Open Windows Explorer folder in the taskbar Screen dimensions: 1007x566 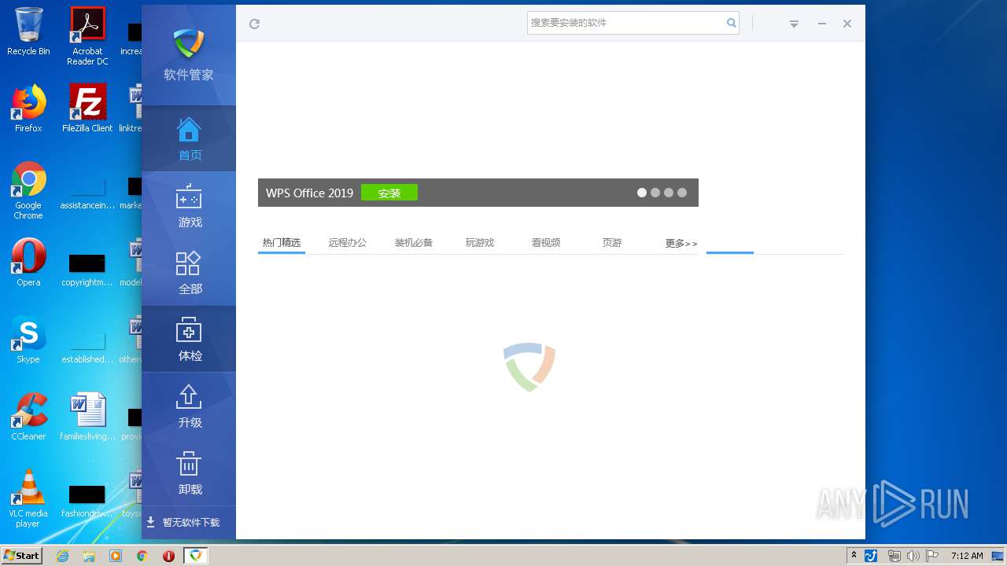click(x=89, y=556)
